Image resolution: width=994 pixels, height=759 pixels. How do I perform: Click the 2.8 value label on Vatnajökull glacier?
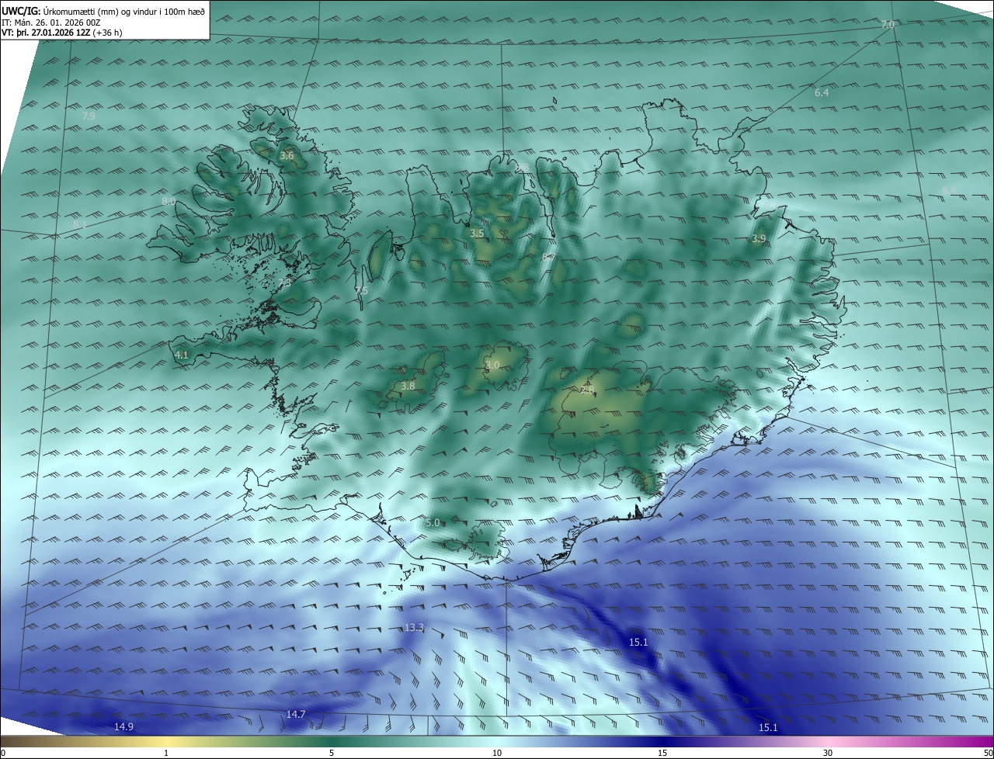[587, 390]
